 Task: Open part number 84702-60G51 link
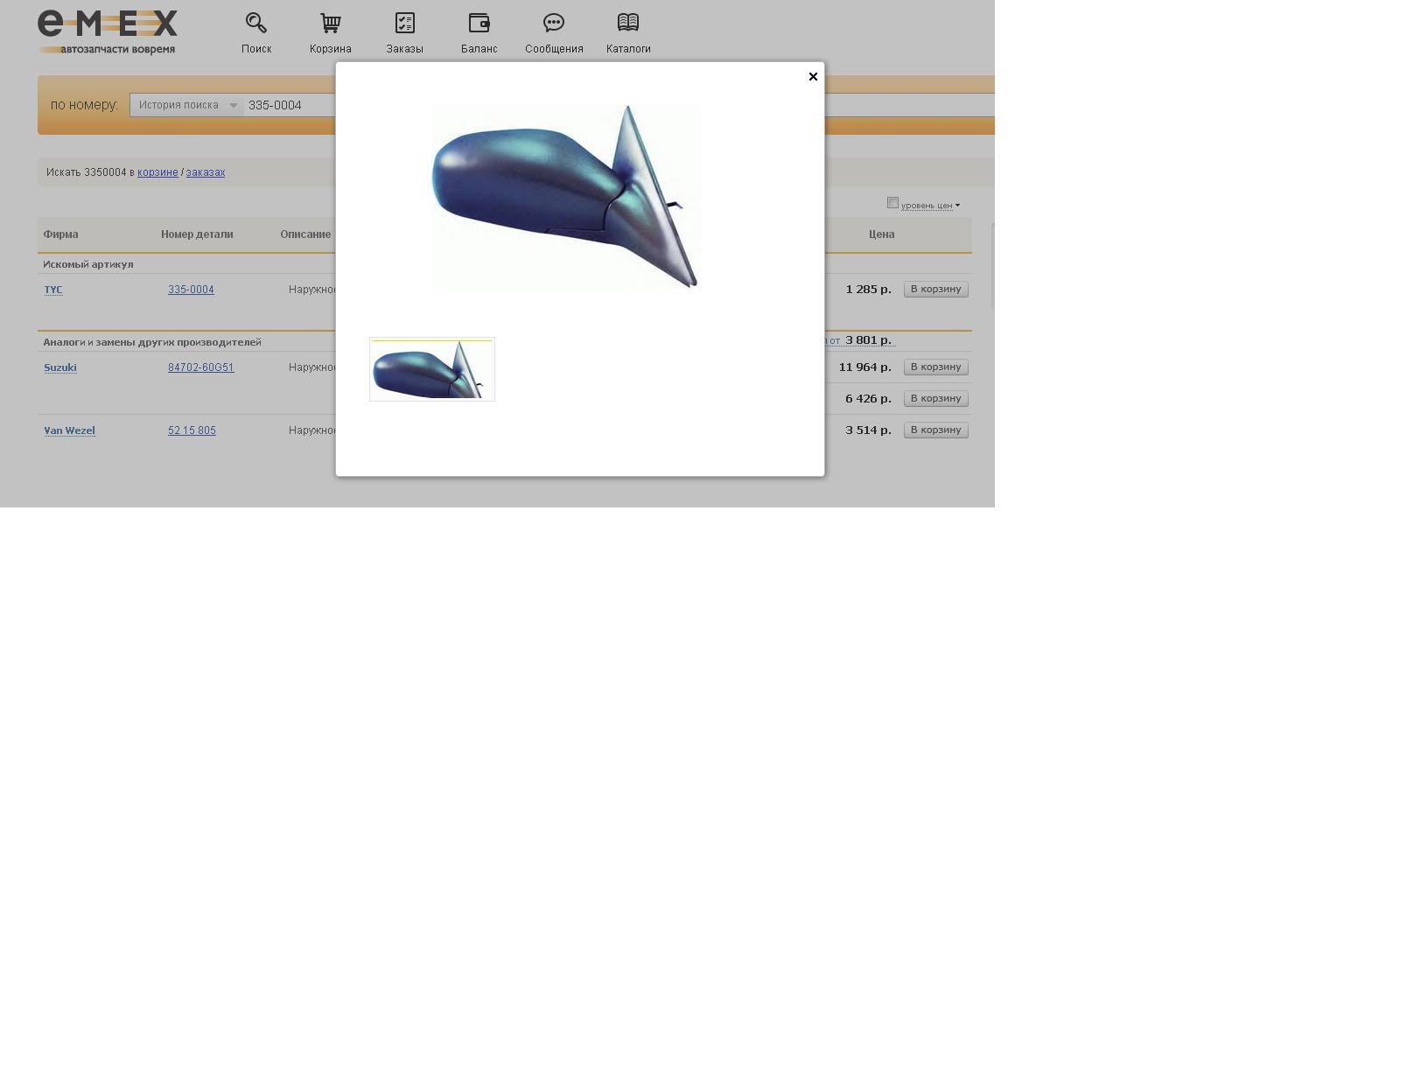click(200, 367)
